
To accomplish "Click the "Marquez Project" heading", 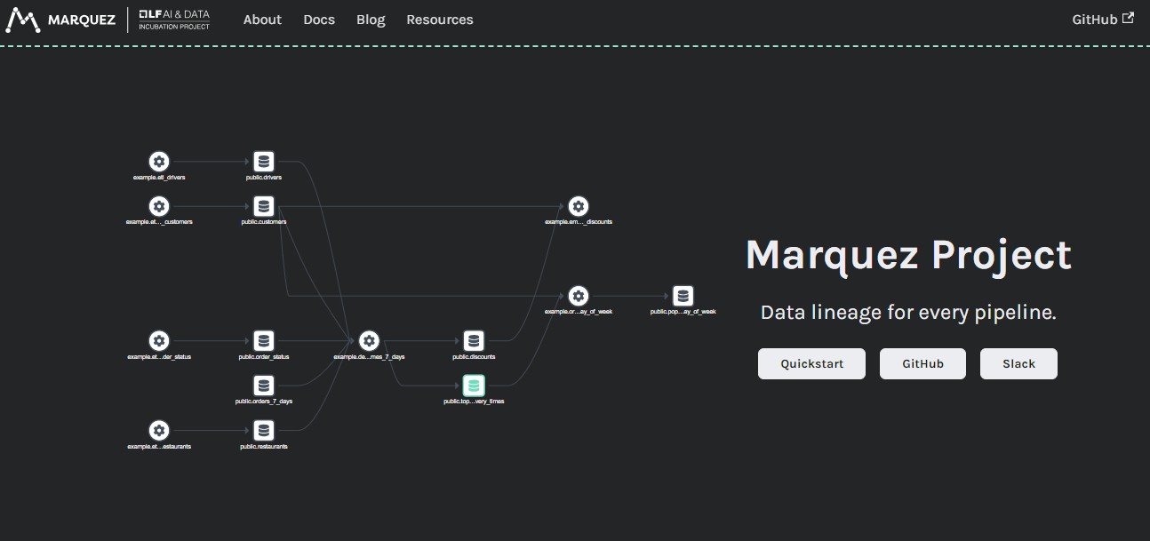I will coord(908,255).
